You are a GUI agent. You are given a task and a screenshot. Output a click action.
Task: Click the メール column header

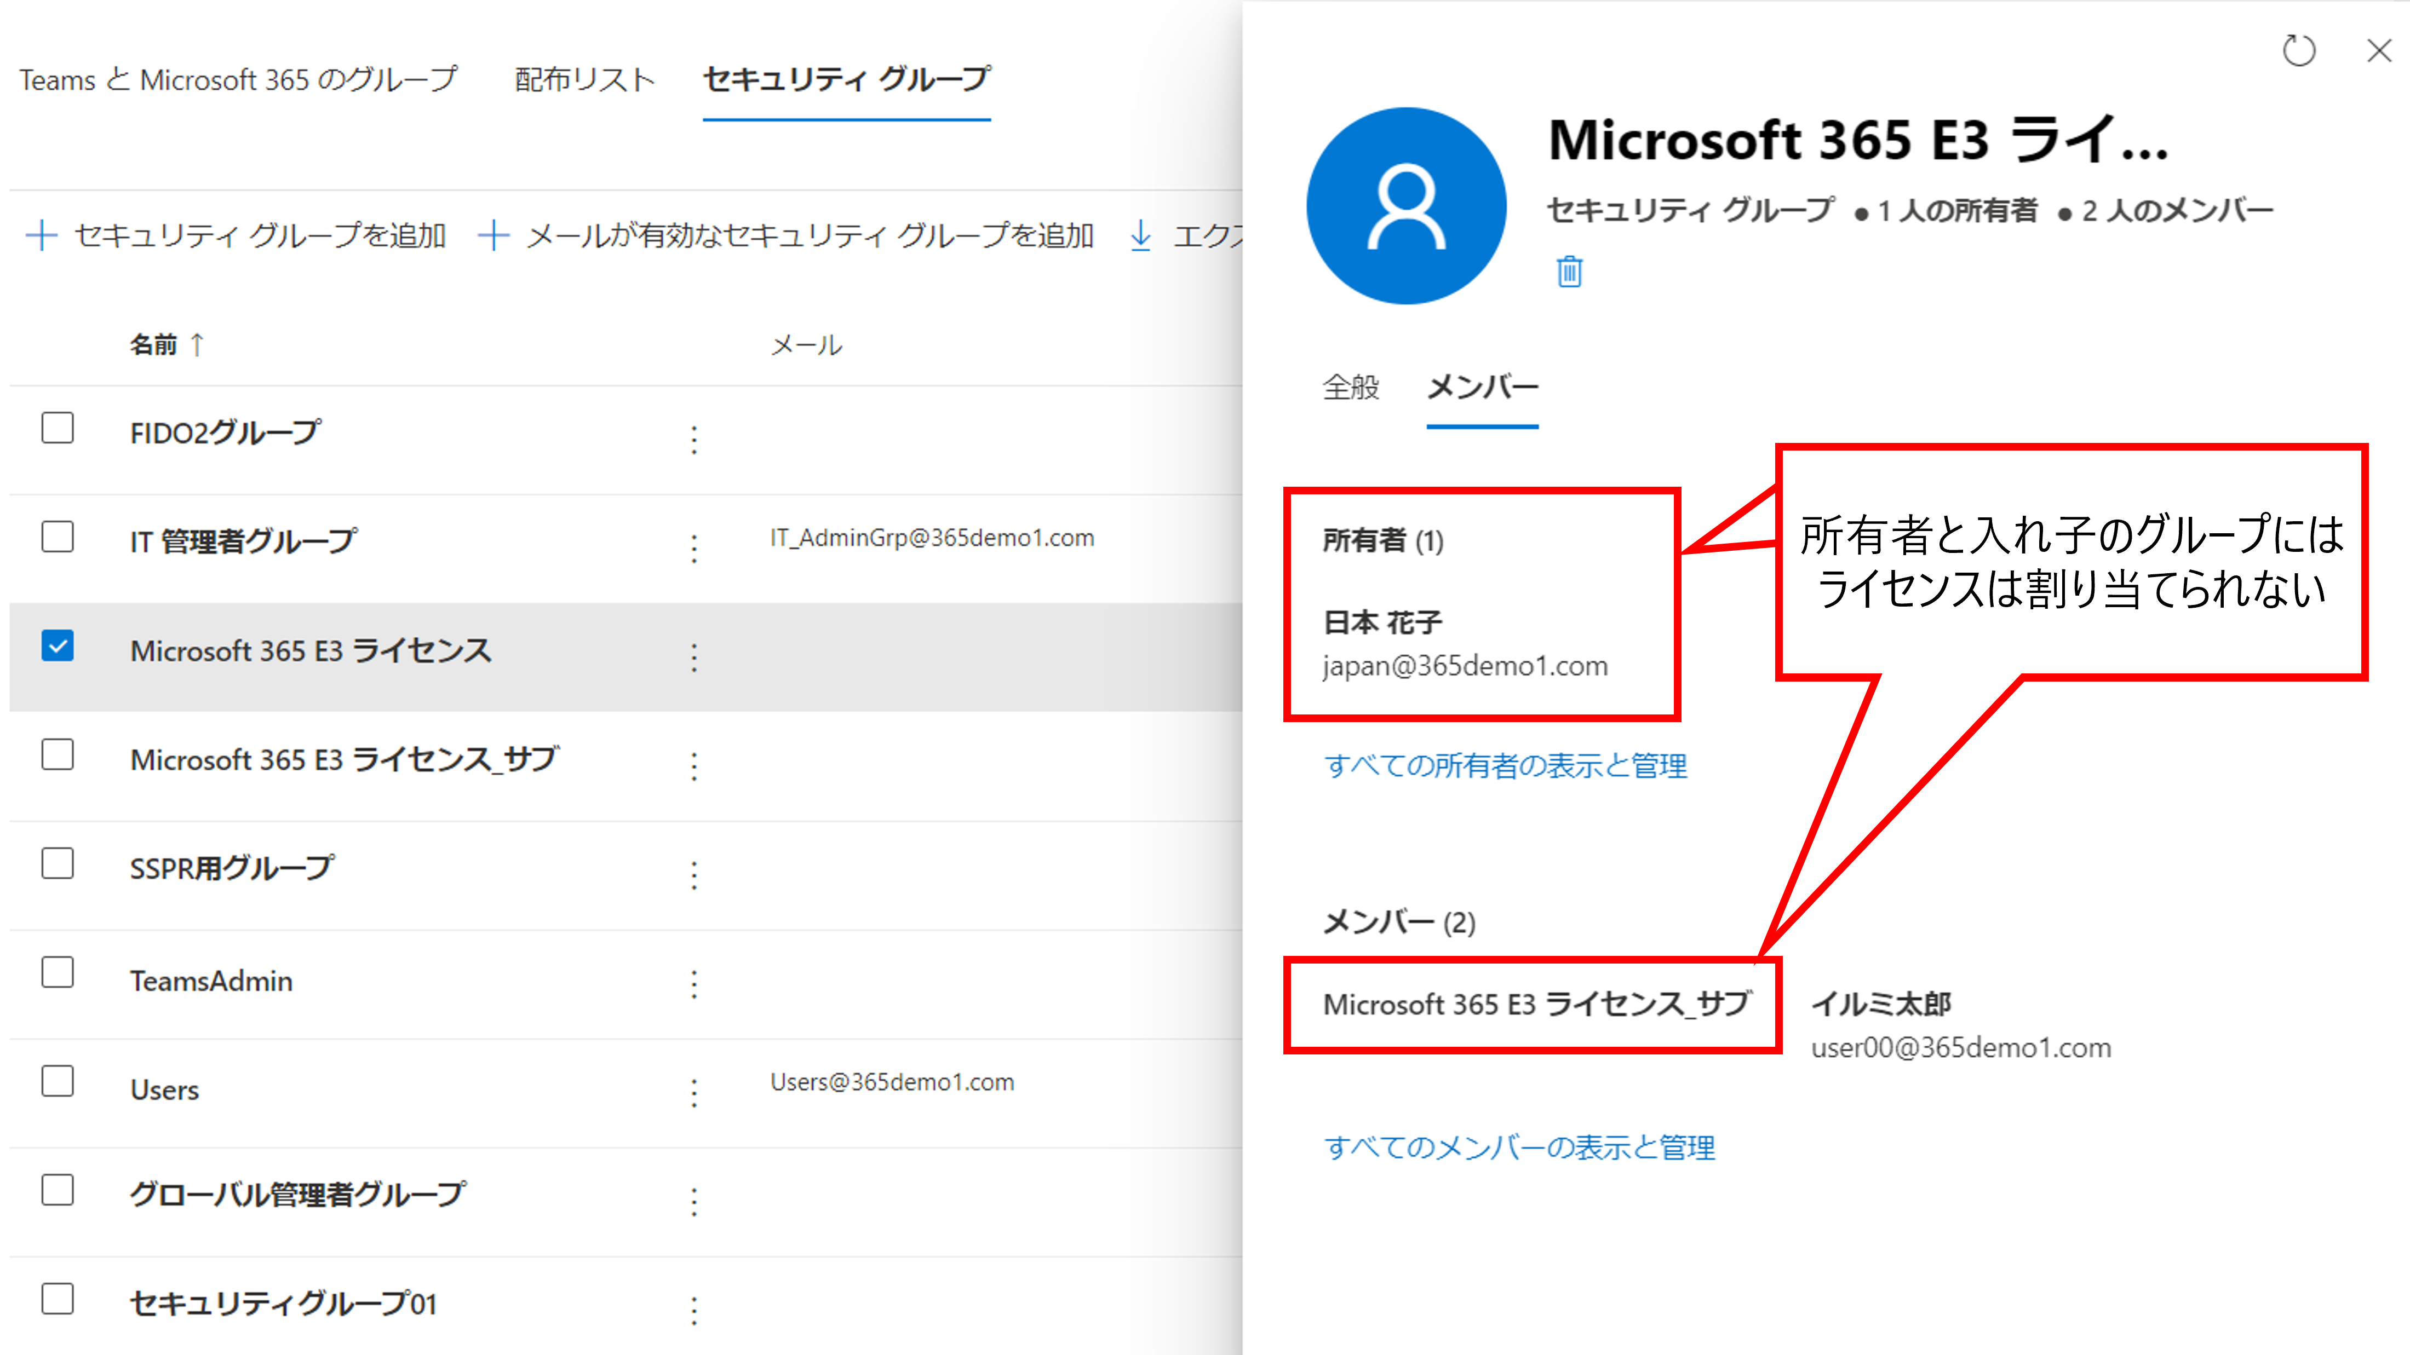coord(806,345)
